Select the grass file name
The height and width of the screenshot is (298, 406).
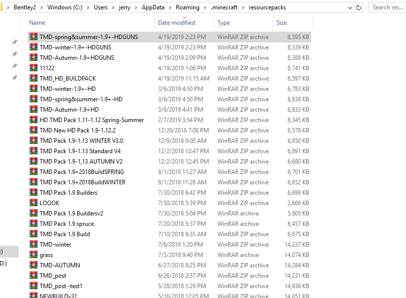tap(46, 255)
